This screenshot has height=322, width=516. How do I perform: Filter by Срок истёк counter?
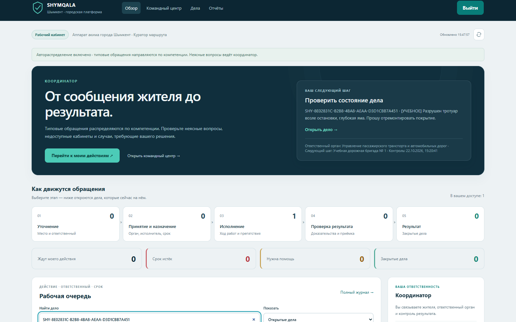(201, 259)
